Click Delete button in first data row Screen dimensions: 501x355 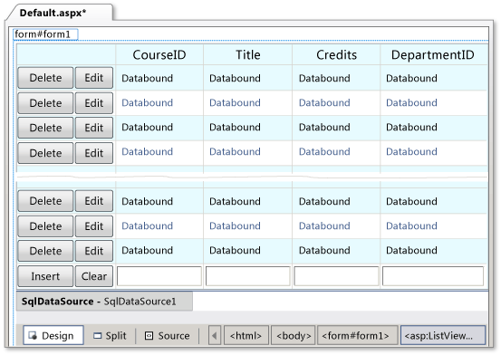45,78
